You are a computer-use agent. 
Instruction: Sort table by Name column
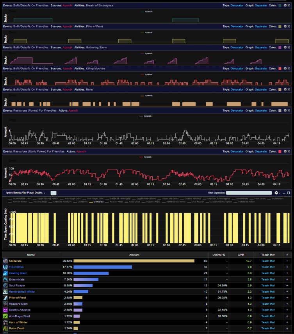31,255
